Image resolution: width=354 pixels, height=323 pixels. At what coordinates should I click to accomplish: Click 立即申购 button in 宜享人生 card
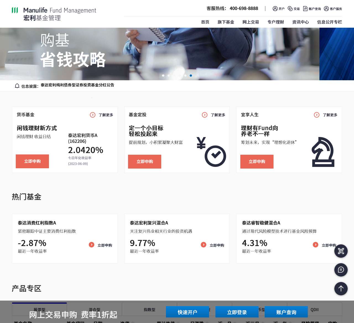(x=257, y=162)
